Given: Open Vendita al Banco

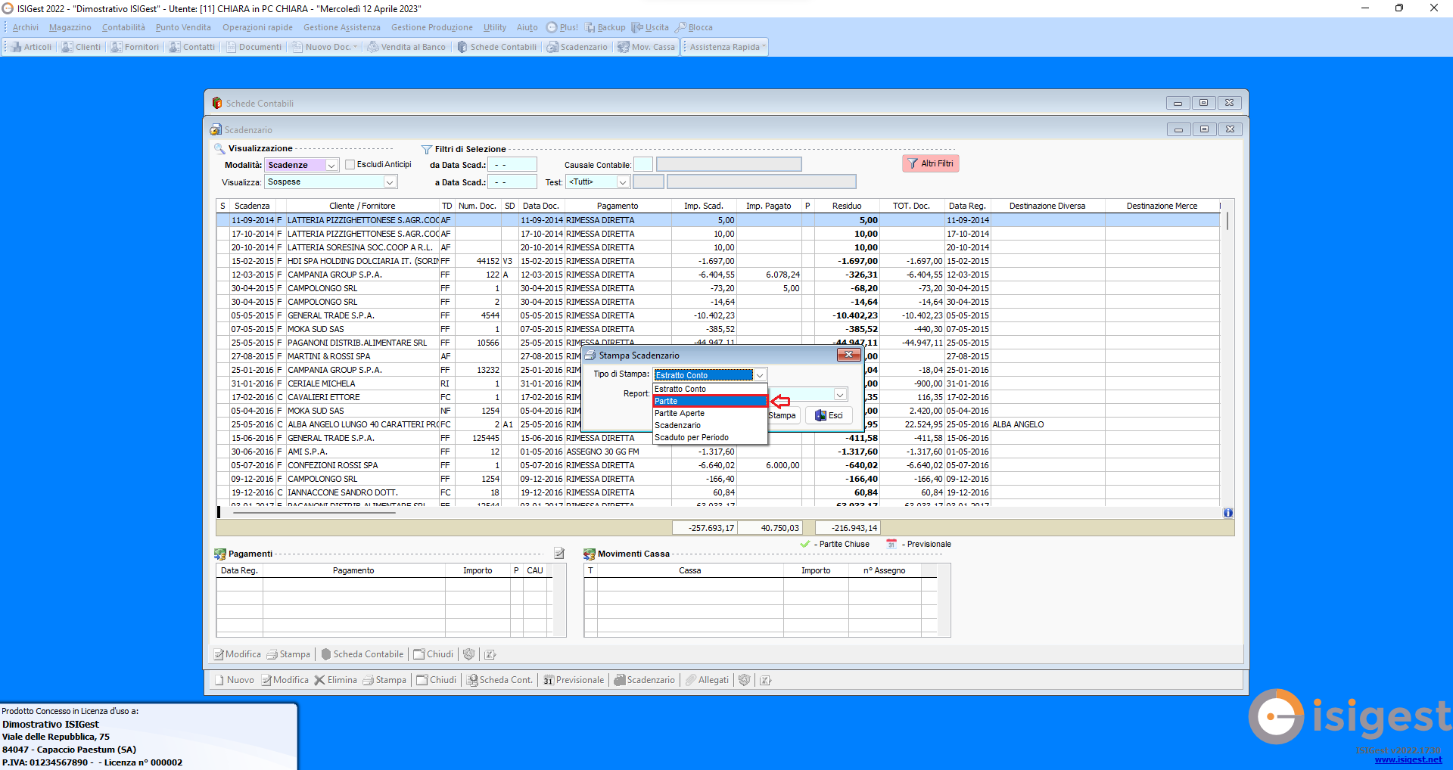Looking at the screenshot, I should tap(407, 47).
